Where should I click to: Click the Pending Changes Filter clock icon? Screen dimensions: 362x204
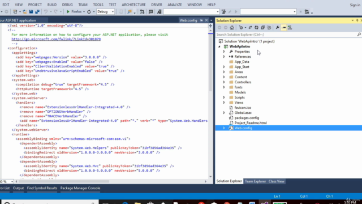[241, 28]
